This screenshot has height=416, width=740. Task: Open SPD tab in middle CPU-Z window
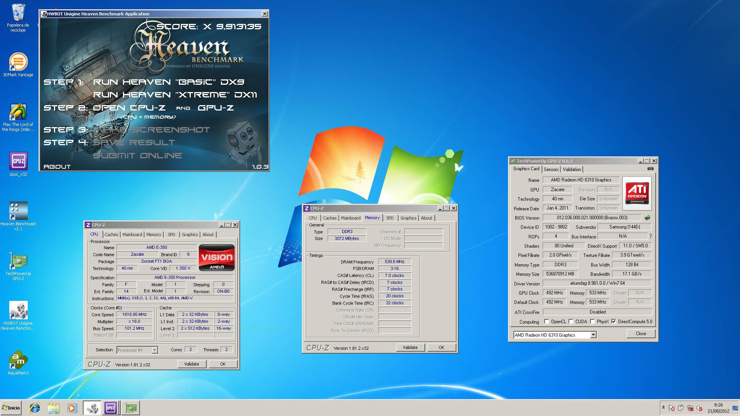(390, 218)
